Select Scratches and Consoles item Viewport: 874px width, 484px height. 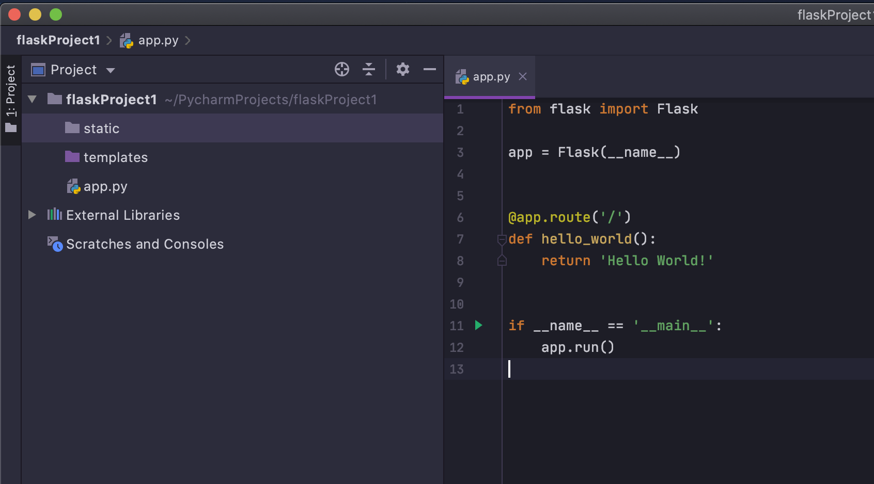(232, 244)
